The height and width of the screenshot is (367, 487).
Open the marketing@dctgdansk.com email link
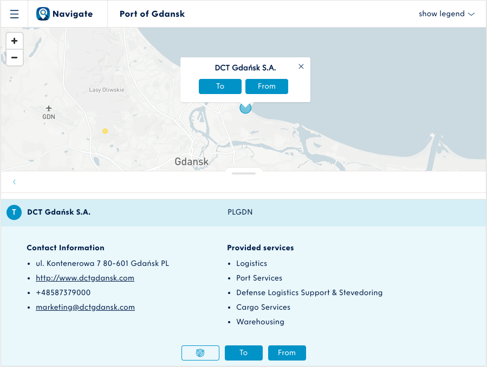[86, 307]
